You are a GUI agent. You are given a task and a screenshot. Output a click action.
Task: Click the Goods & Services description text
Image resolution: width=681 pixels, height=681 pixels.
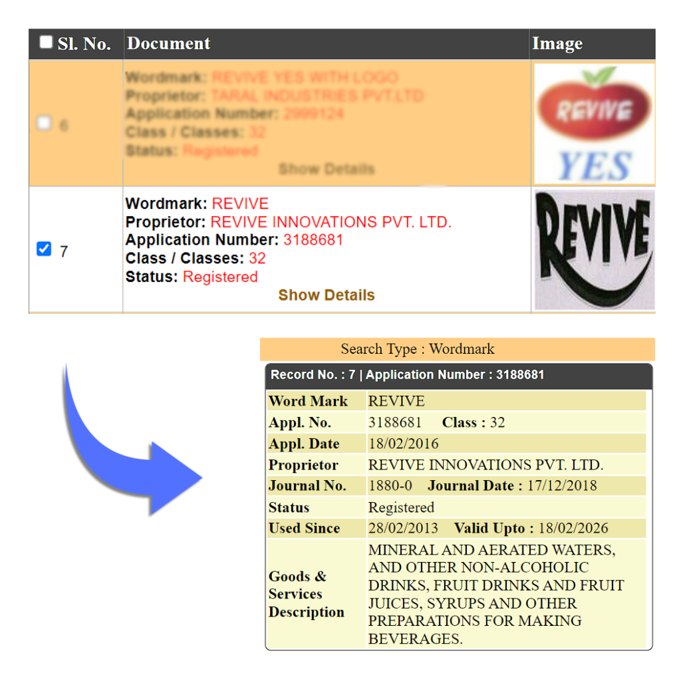pyautogui.click(x=495, y=594)
